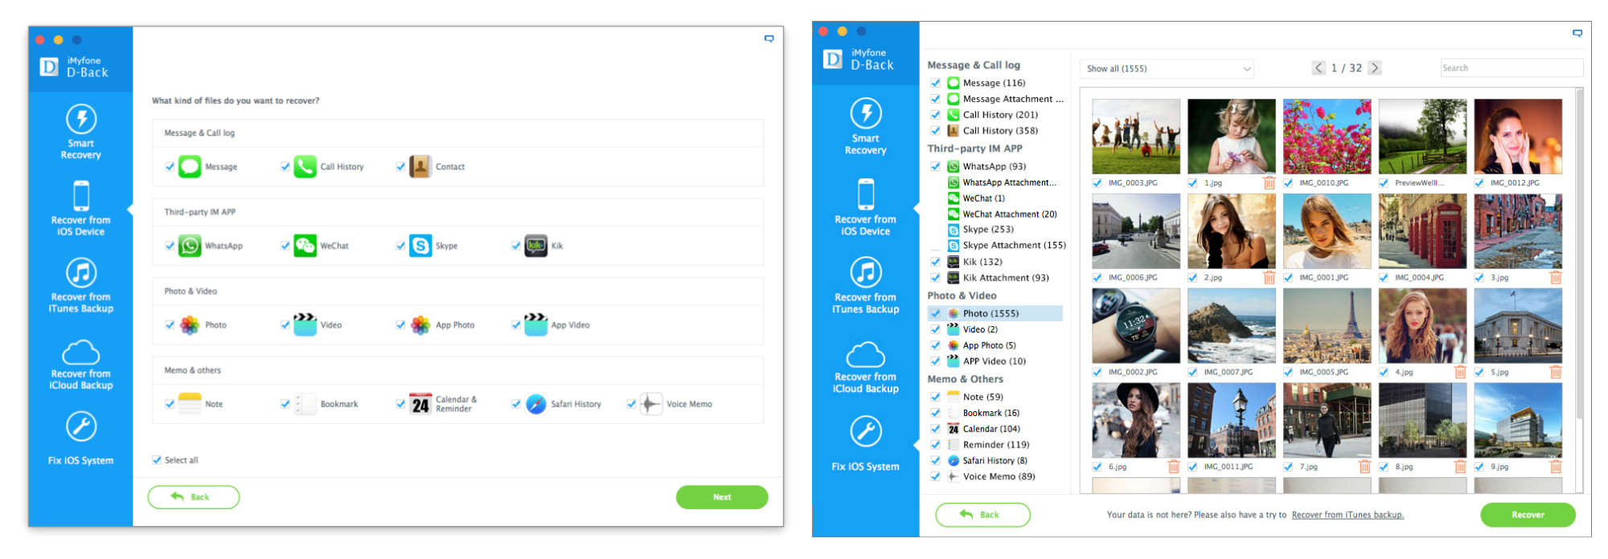The width and height of the screenshot is (1608, 559).
Task: Select Note (59) category
Action: (x=983, y=397)
